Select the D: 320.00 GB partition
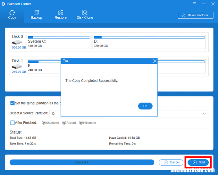This screenshot has width=218, height=175. coord(149,42)
